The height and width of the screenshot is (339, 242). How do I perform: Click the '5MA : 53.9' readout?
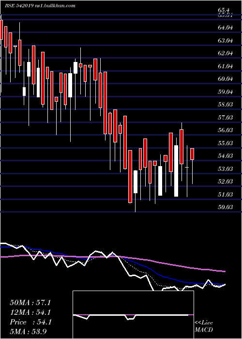(29, 332)
